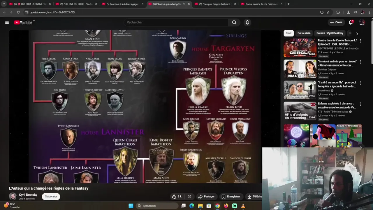
Task: Click the Partager share button
Action: pos(206,197)
